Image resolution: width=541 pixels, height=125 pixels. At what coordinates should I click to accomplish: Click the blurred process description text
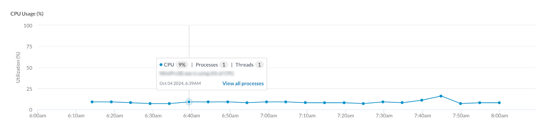point(197,73)
